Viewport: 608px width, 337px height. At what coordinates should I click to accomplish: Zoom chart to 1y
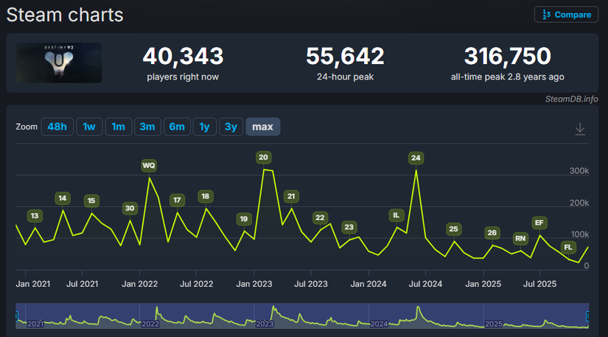coord(204,127)
